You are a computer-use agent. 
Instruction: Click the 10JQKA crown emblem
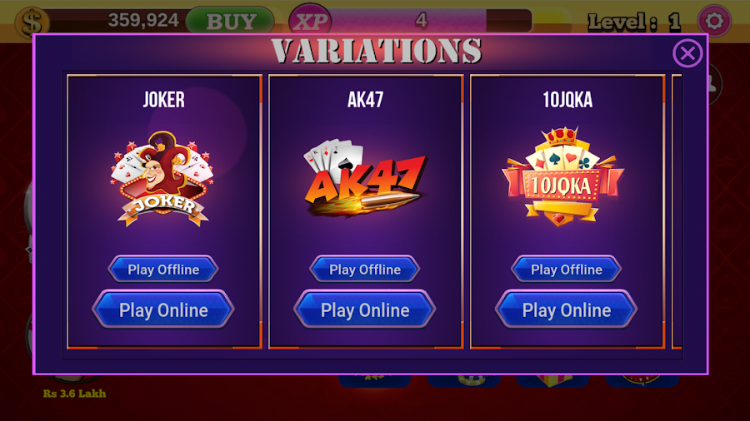[x=562, y=176]
